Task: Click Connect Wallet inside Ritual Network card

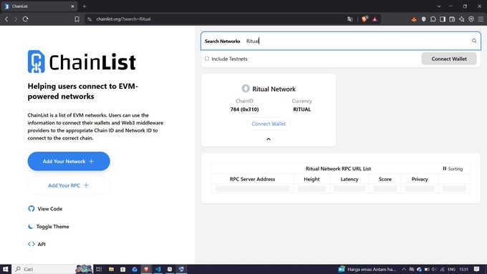Action: tap(269, 124)
